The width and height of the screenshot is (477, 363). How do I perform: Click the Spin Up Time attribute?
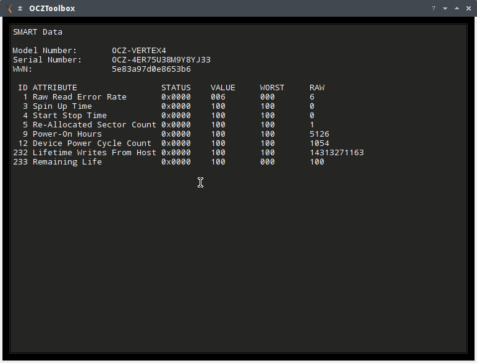click(62, 106)
